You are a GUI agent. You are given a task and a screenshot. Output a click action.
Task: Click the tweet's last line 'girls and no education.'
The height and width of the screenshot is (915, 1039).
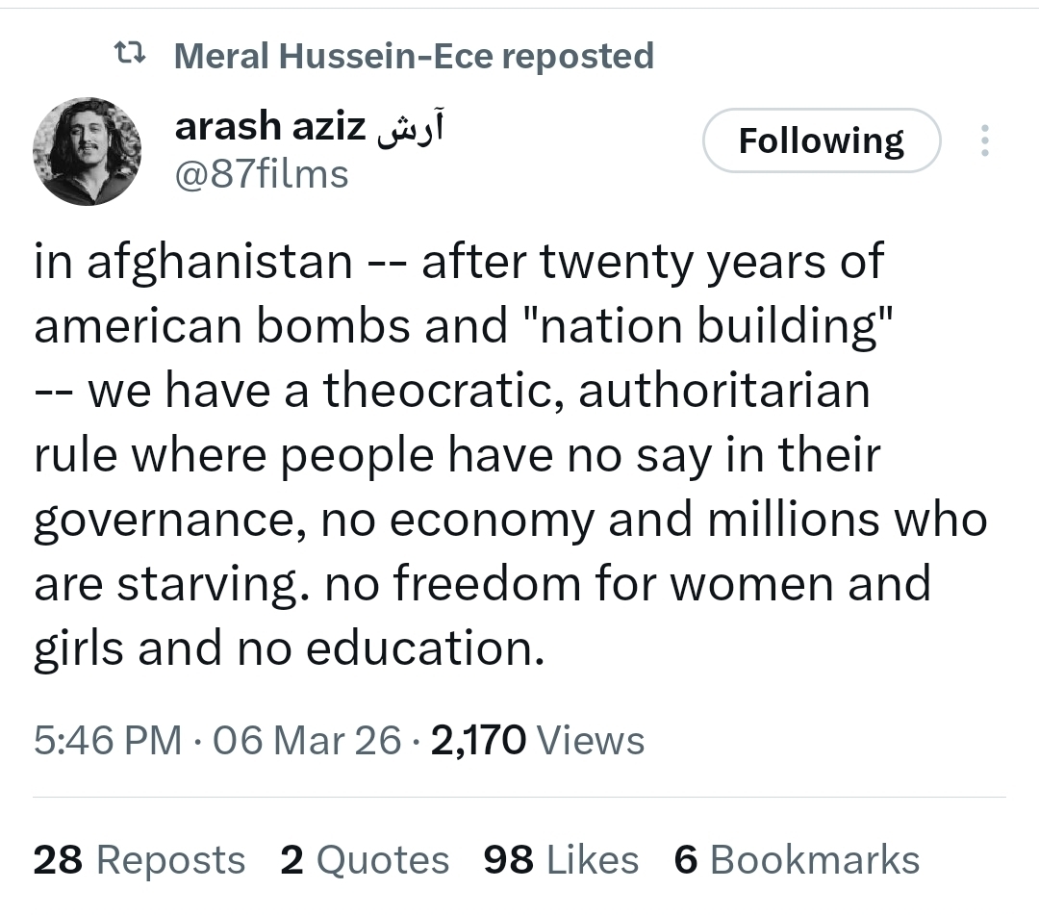[x=290, y=649]
